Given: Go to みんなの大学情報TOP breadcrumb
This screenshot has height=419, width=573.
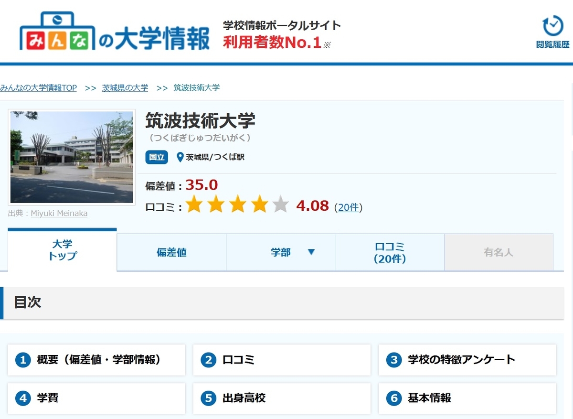Looking at the screenshot, I should click(x=38, y=88).
